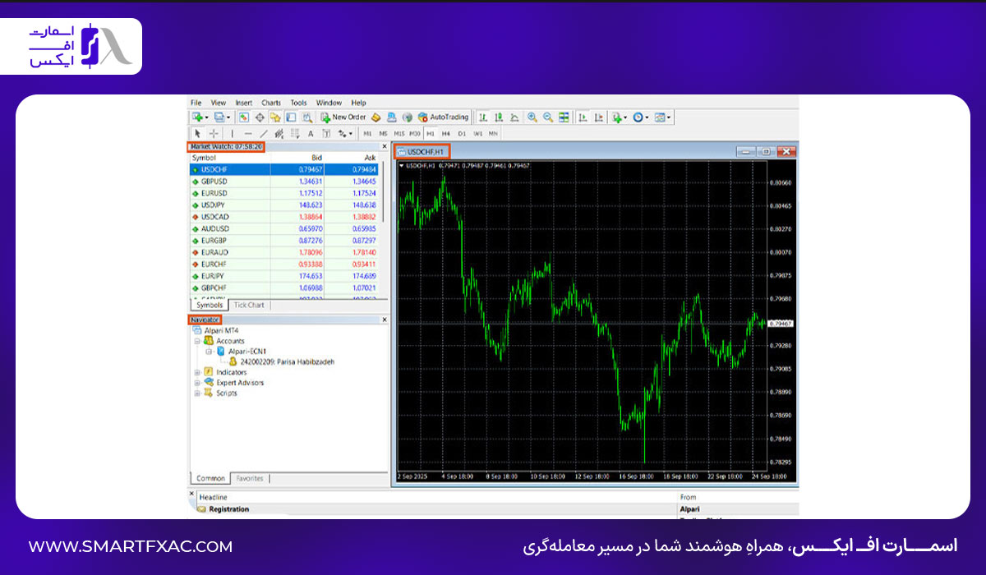Viewport: 986px width, 575px height.
Task: Expand the Indicators tree node
Action: 197,372
